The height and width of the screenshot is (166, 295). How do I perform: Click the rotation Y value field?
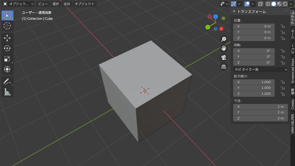(254, 57)
